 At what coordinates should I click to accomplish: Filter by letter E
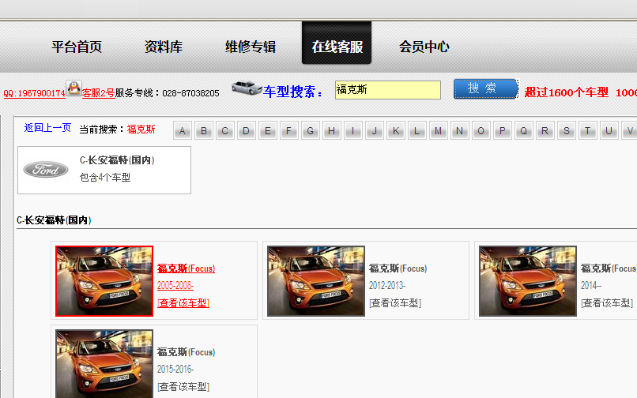268,131
